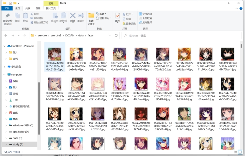Open the 共享 (Share) ribbon tab
Screen dimensions: 245x156
point(28,9)
